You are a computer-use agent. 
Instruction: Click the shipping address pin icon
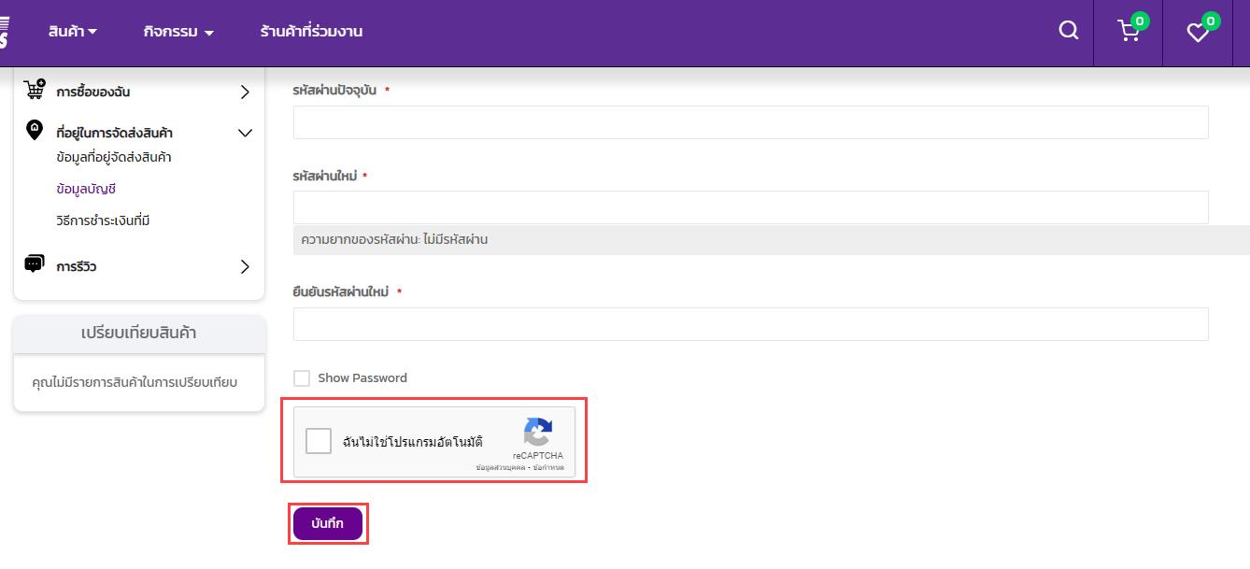pyautogui.click(x=35, y=131)
